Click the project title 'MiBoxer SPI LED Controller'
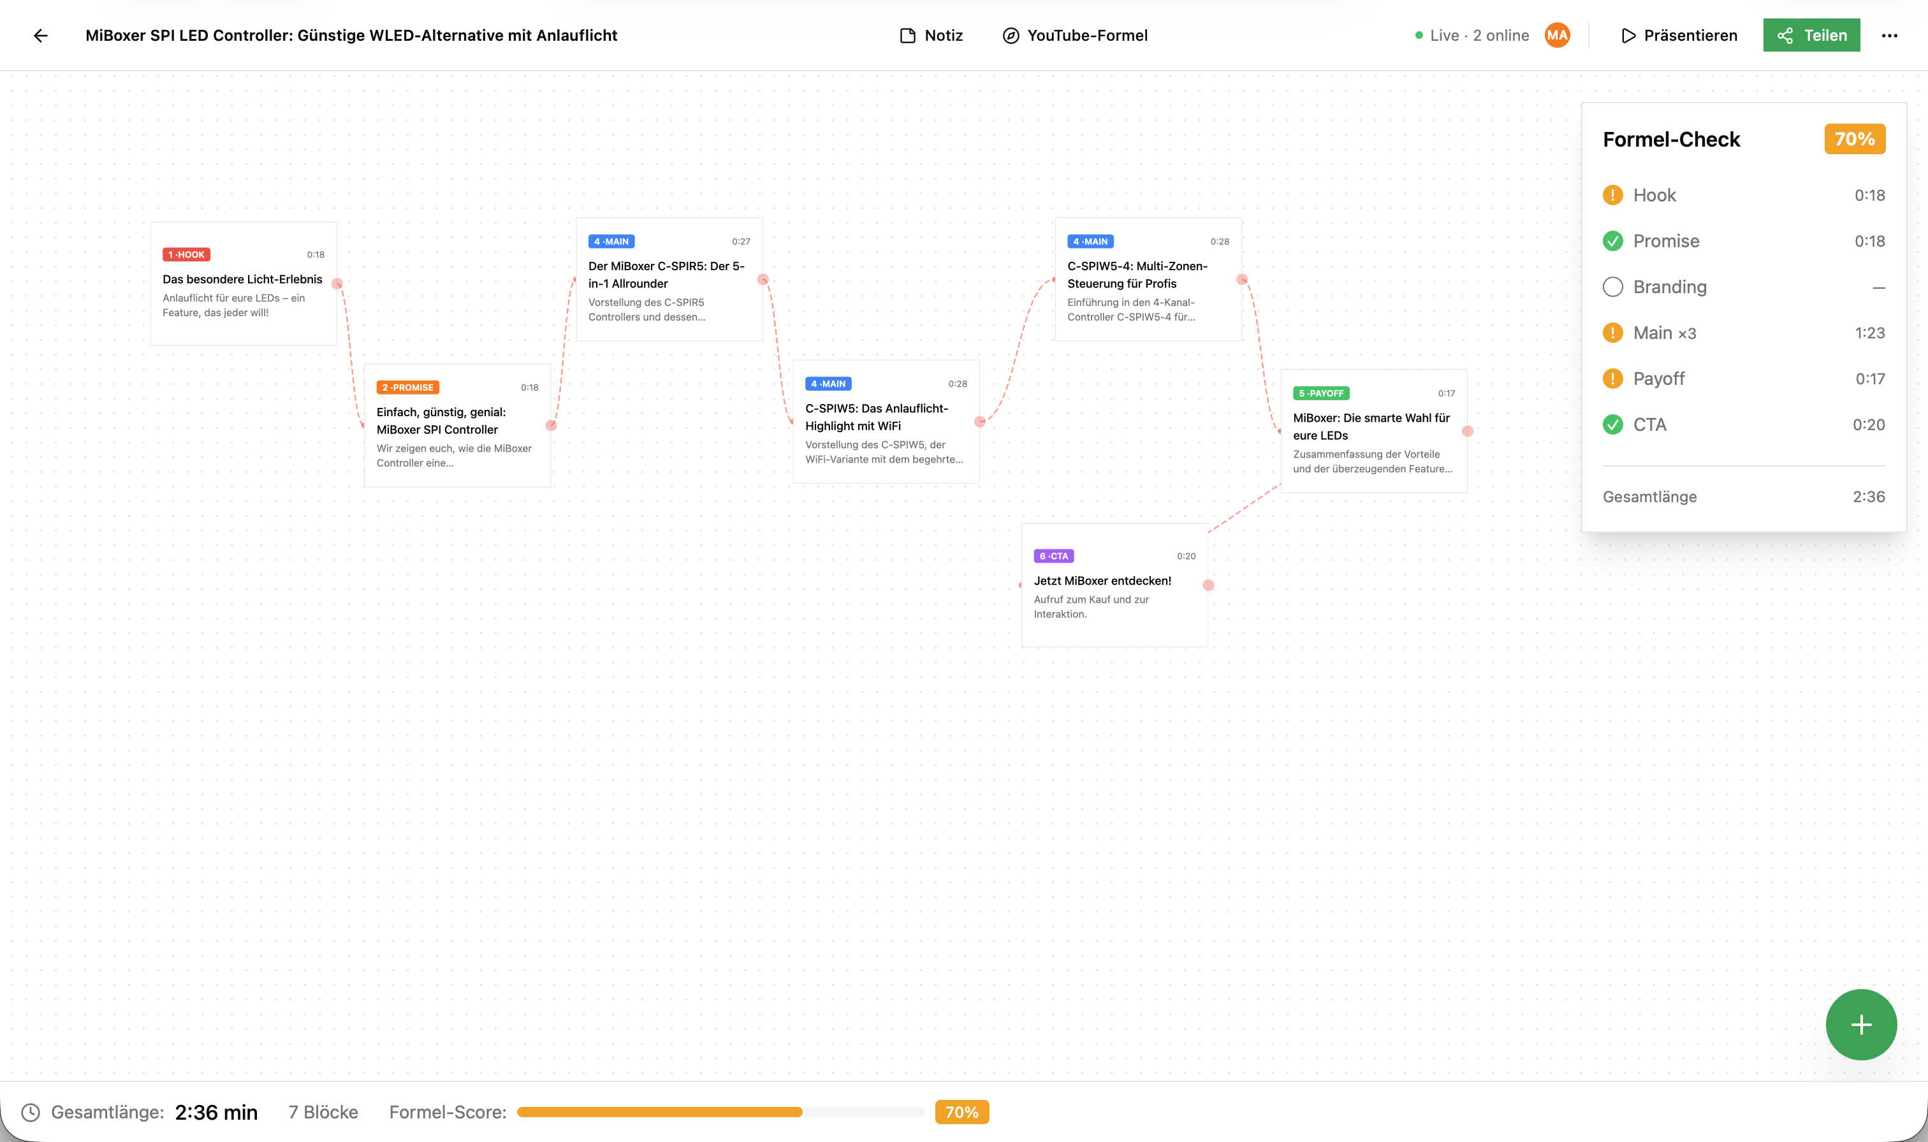This screenshot has height=1142, width=1928. click(x=351, y=36)
